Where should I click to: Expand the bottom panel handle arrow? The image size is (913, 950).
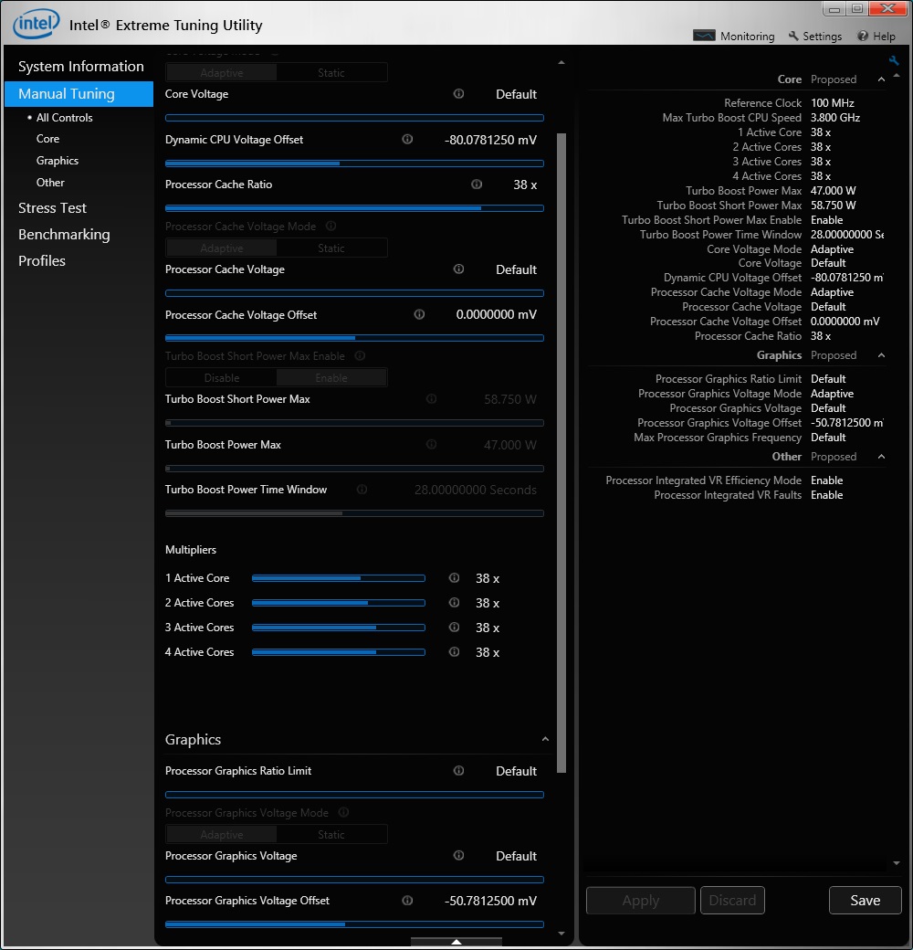pos(456,942)
